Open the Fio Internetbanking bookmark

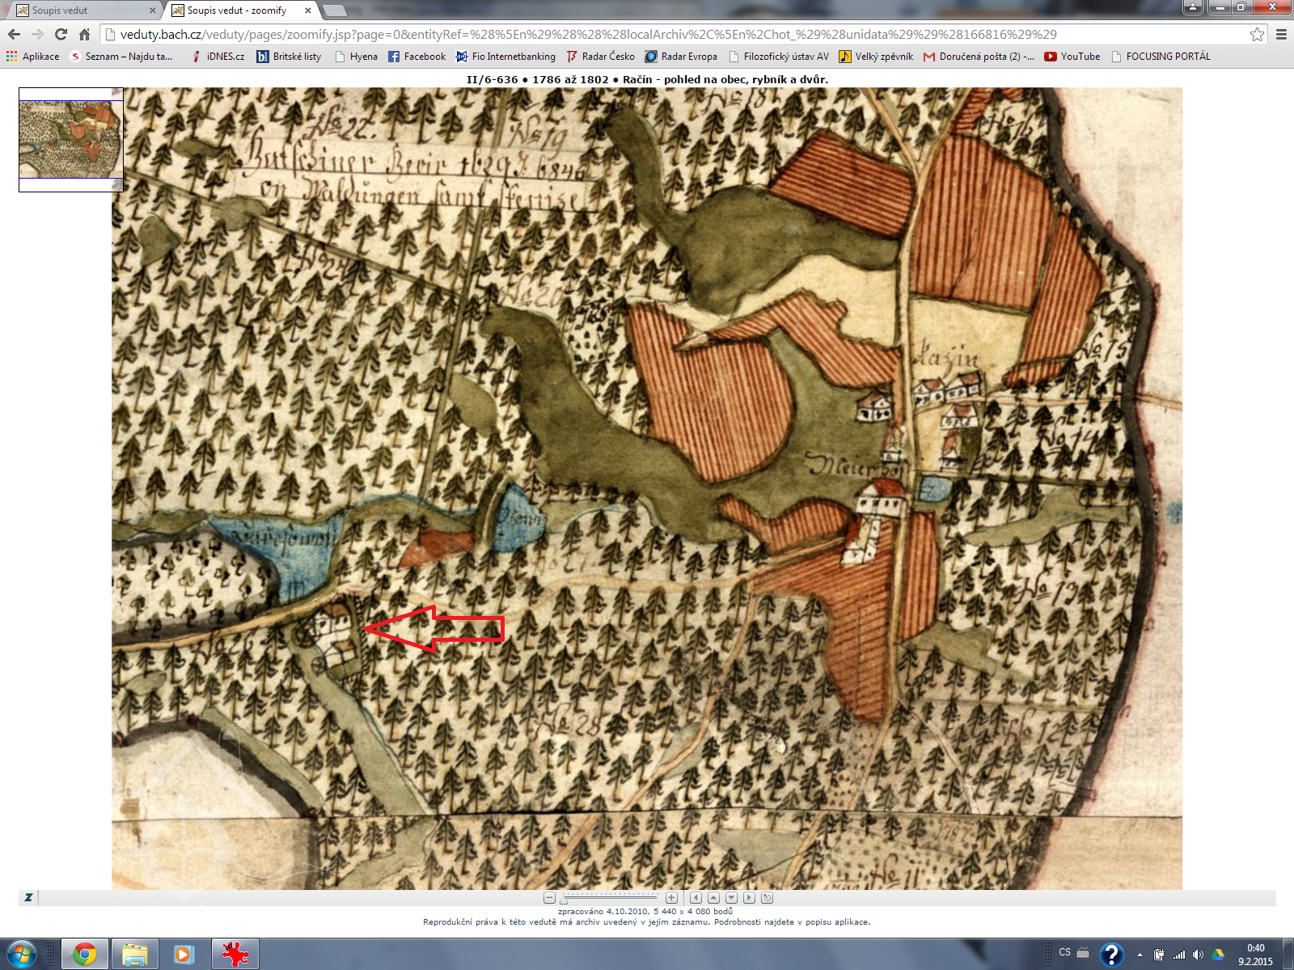tap(505, 57)
